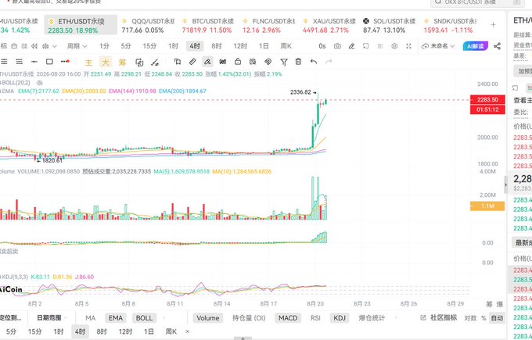Click the yellow 筹 chip distribution icon
532x340 pixels.
[x=122, y=62]
